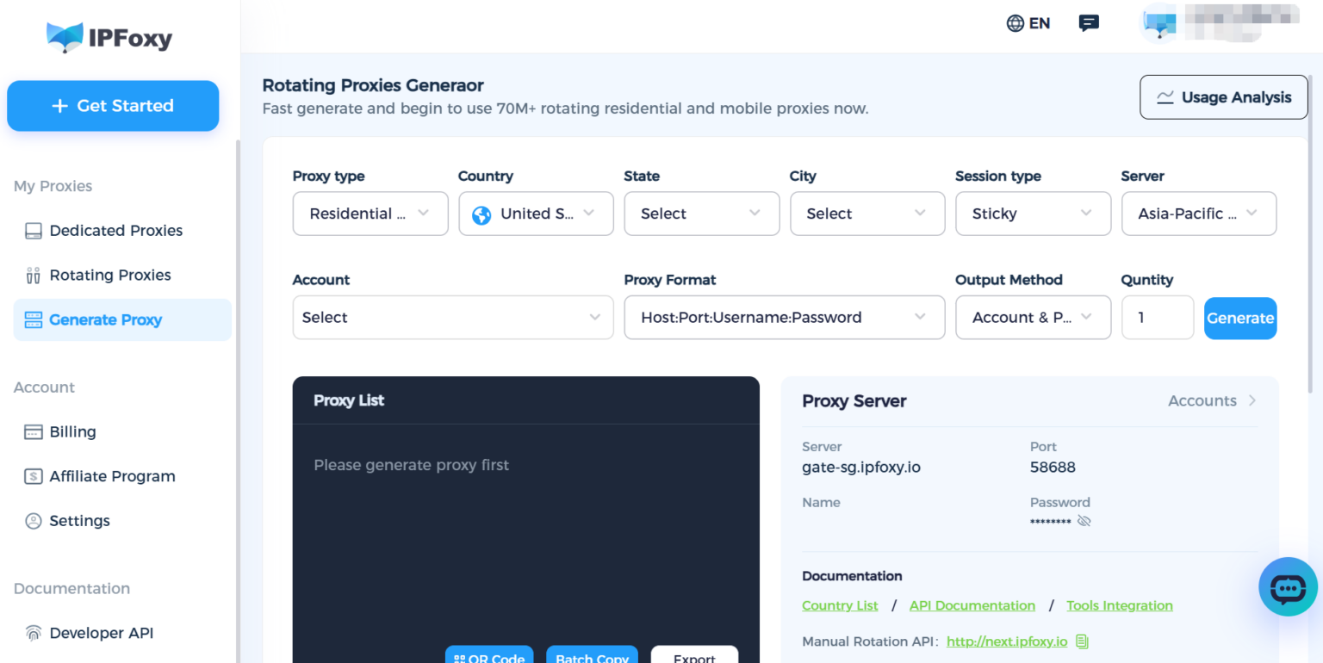Reveal the hidden Password with eye toggle
The height and width of the screenshot is (663, 1323).
[1084, 521]
